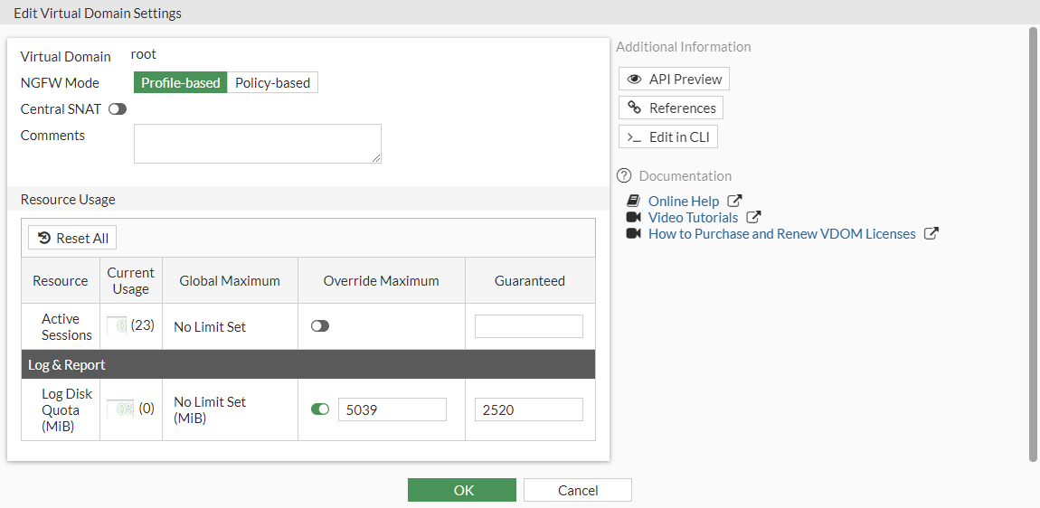Image resolution: width=1040 pixels, height=508 pixels.
Task: Click the Online Help book icon
Action: coord(634,202)
